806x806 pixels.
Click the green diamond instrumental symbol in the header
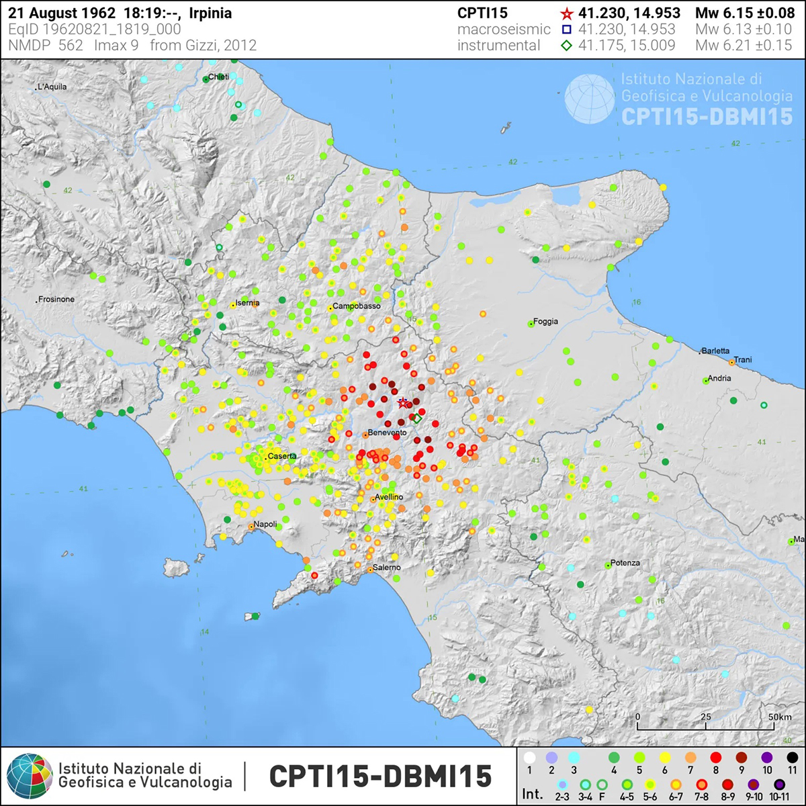point(566,46)
